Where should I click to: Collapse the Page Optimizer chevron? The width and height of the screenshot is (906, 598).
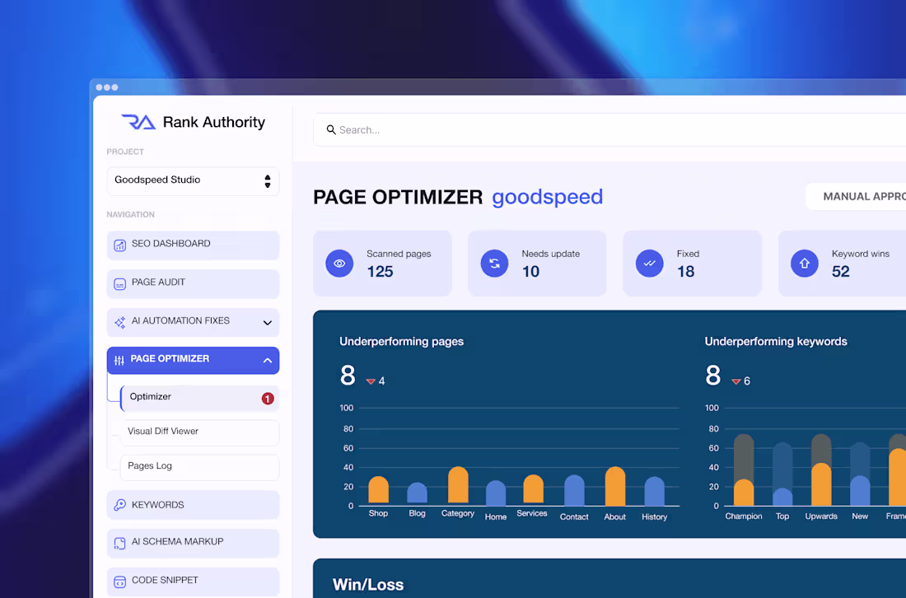click(x=268, y=361)
